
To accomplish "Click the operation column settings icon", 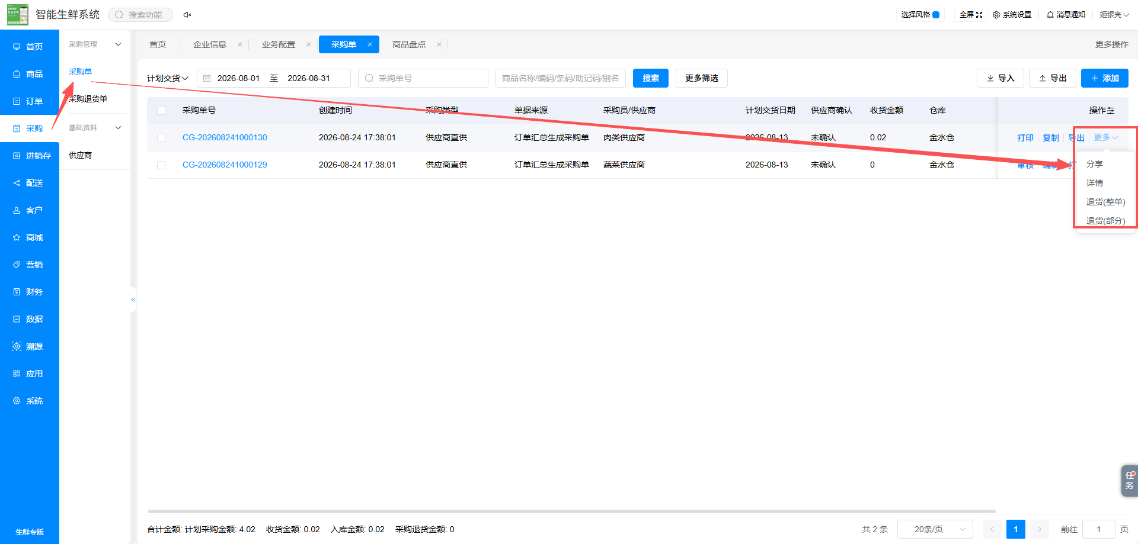I will coord(1111,111).
